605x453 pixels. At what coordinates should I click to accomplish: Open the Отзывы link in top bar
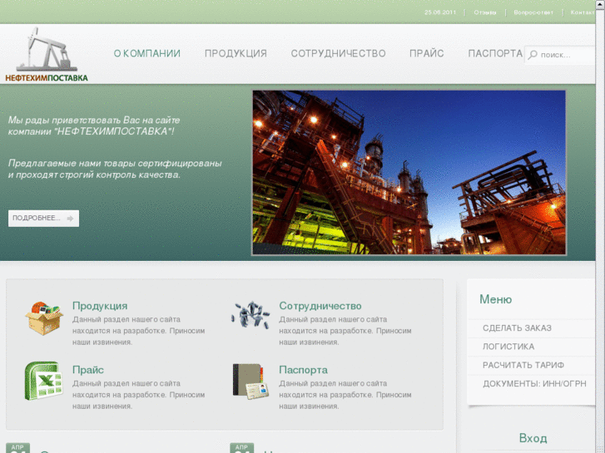point(485,12)
